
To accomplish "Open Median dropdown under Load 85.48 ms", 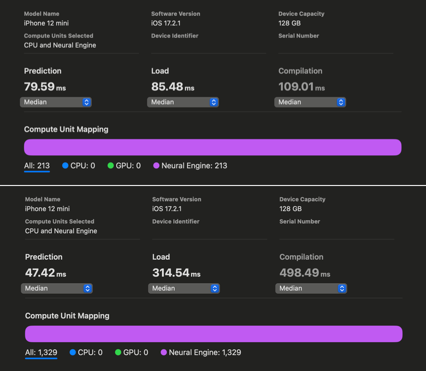I will tap(183, 102).
